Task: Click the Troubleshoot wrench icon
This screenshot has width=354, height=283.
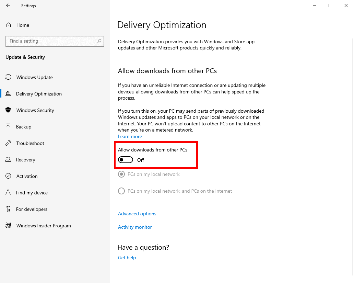Action: 8,143
